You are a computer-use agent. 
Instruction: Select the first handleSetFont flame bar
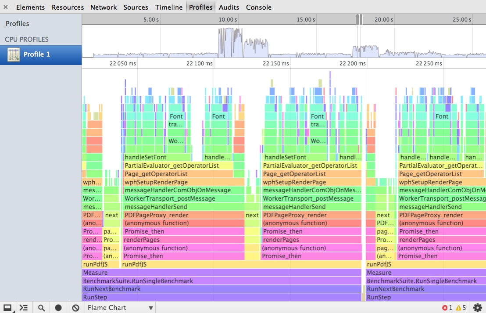tap(157, 157)
